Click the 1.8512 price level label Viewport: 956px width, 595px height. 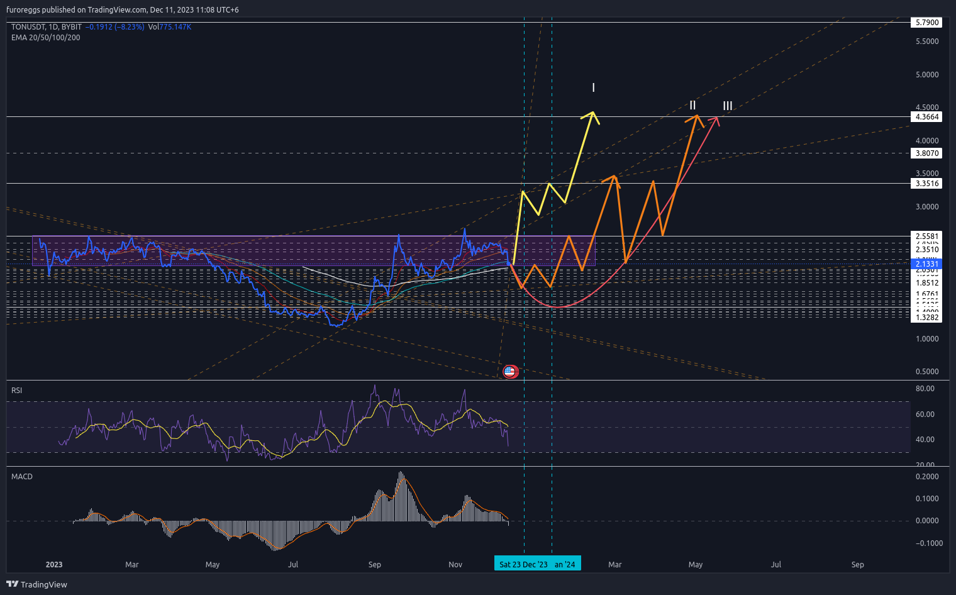point(927,283)
